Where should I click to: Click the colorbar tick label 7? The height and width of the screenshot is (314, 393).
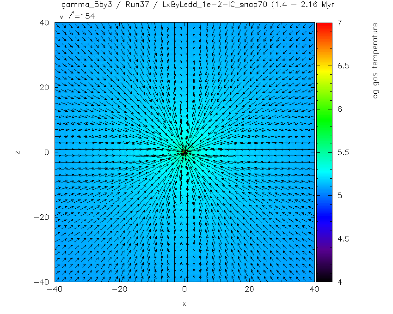[x=340, y=23]
